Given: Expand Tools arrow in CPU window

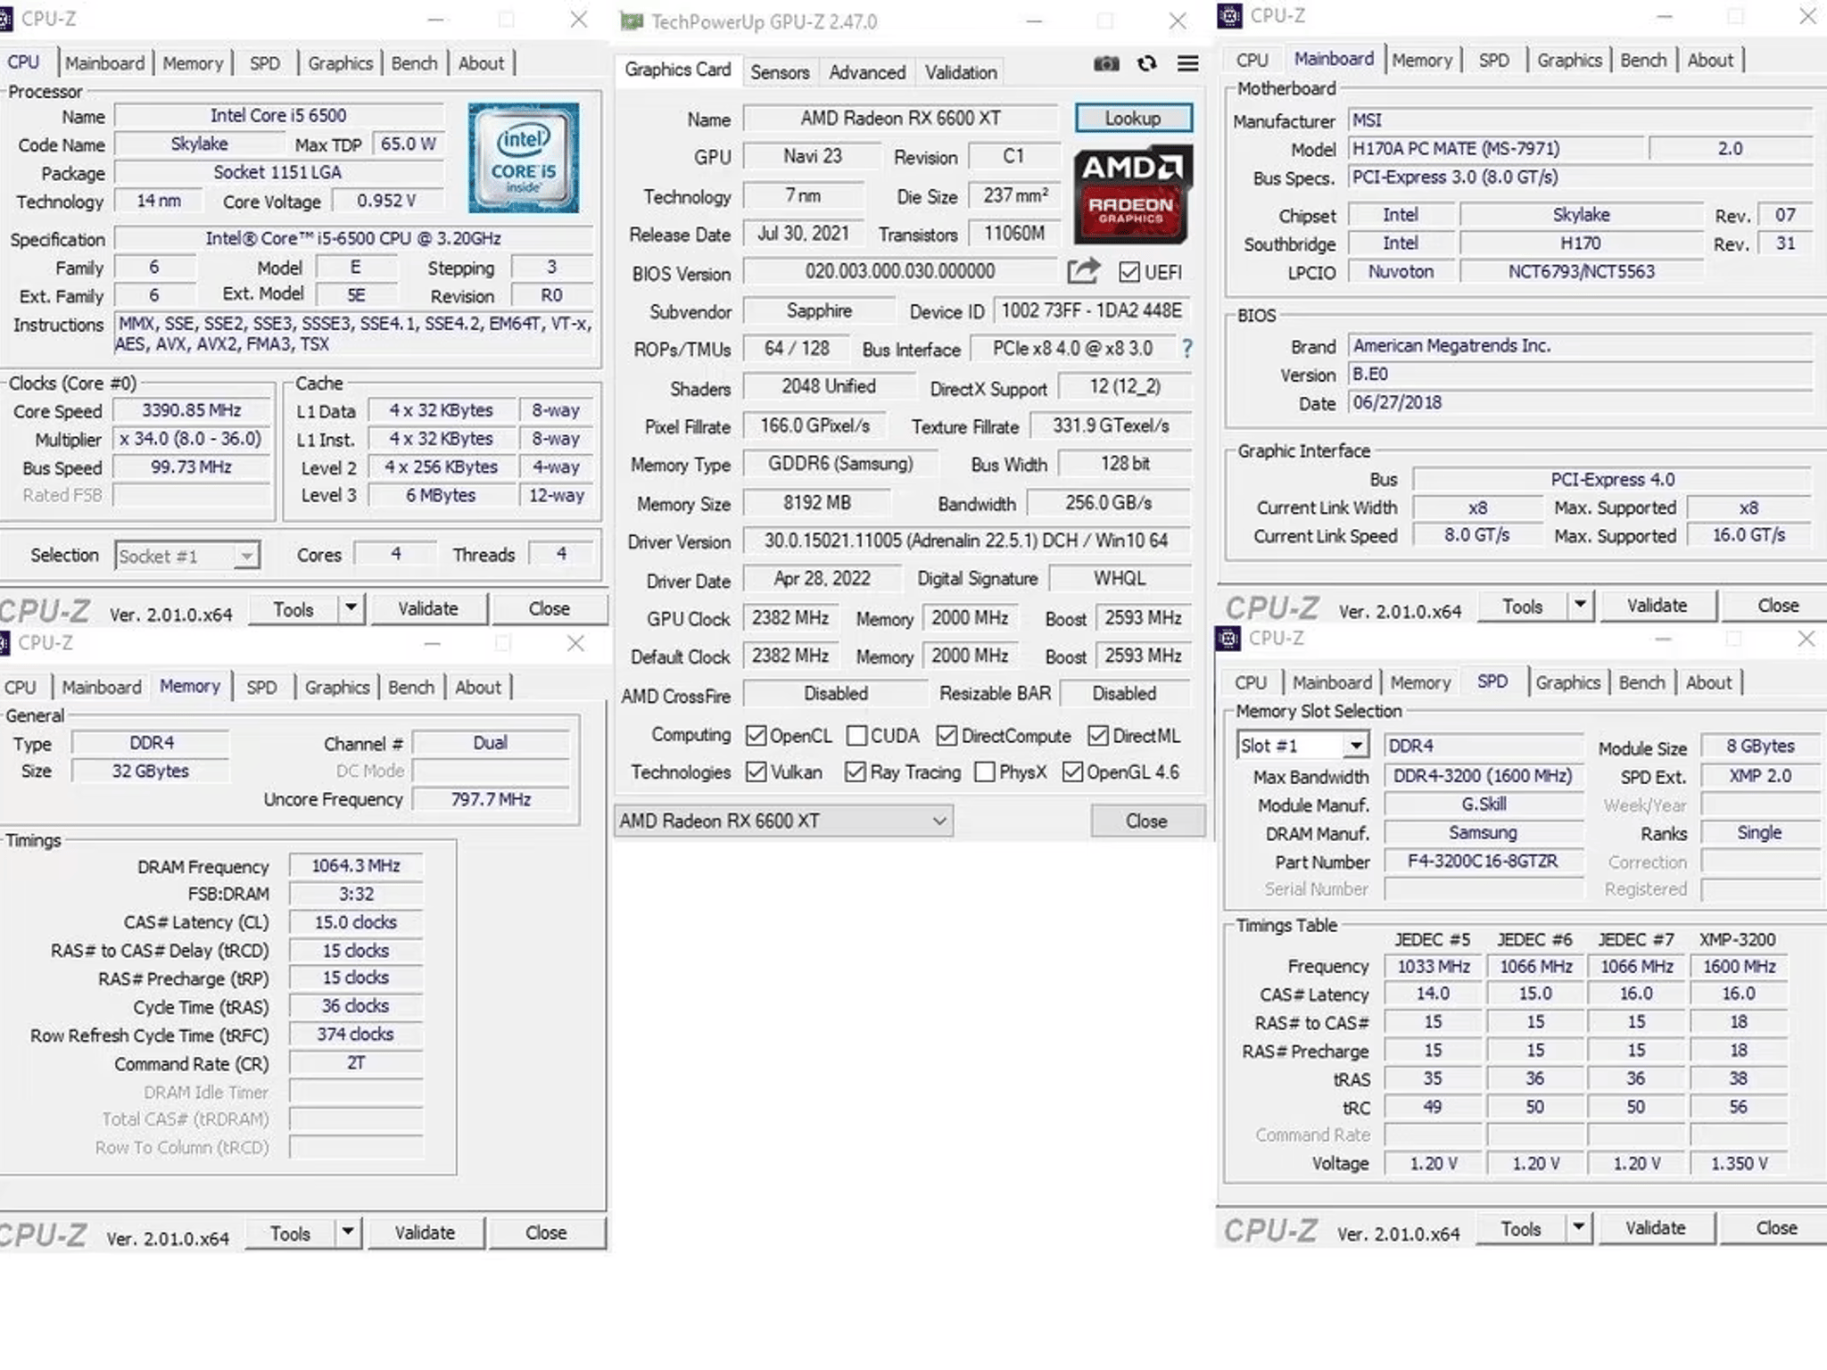Looking at the screenshot, I should (351, 608).
